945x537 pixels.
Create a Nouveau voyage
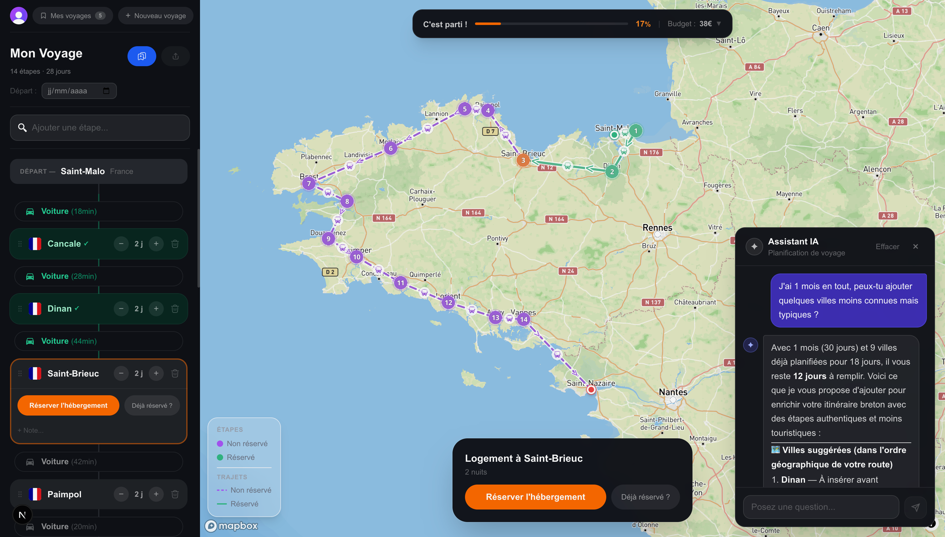[x=155, y=16]
